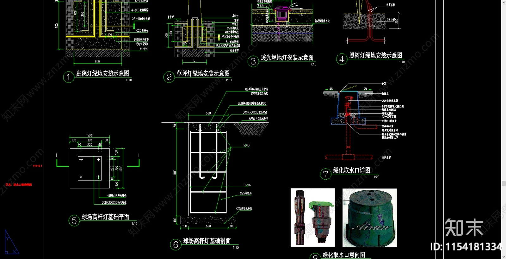Viewport: 506px width, 259px height.
Task: Select the 1:10 scale under detail 6
Action: pos(236,248)
